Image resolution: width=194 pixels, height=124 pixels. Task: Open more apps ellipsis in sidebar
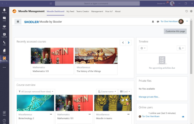[4, 67]
